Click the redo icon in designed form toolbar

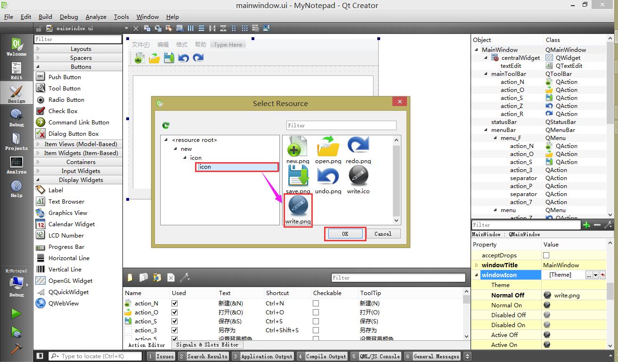pos(198,58)
